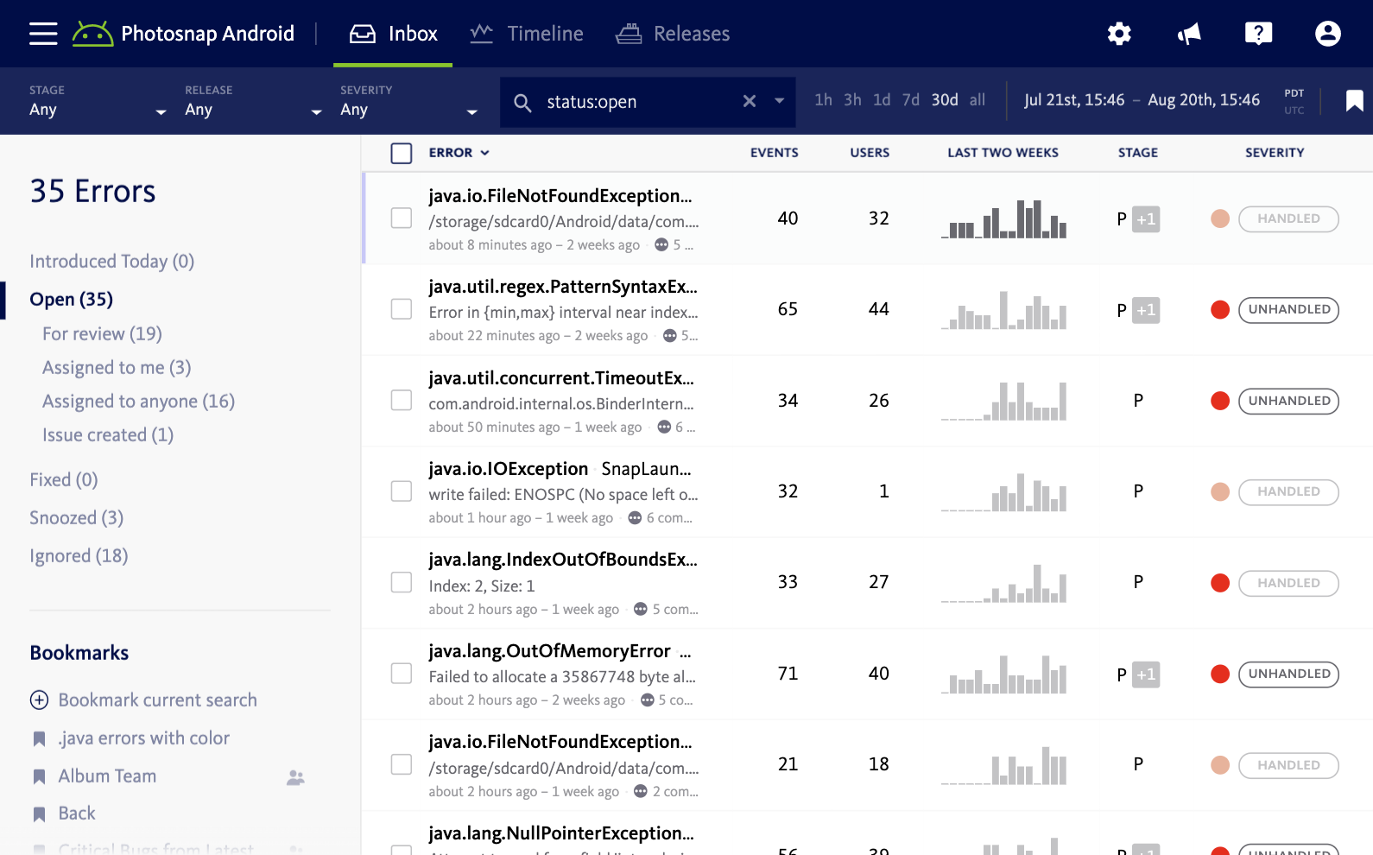
Task: Filter by For review (19)
Action: pos(102,333)
